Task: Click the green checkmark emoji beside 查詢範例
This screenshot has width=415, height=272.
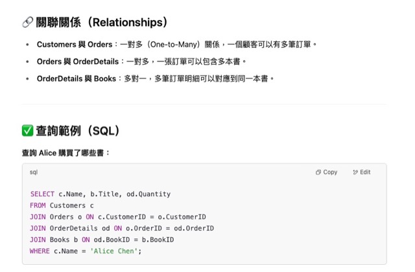Action: coord(27,131)
